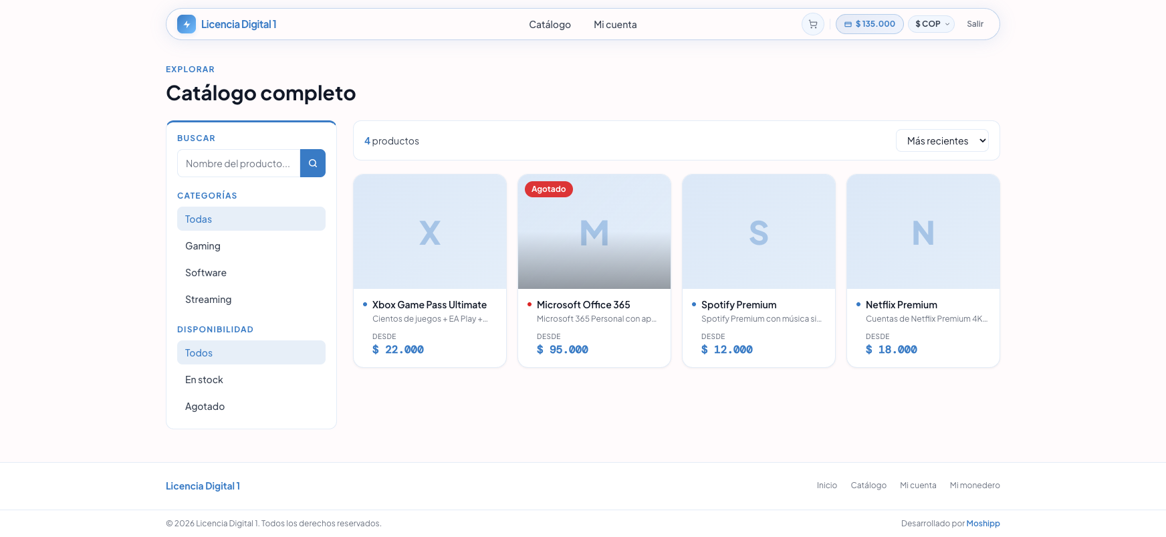Open the footer Inicio link
Image resolution: width=1166 pixels, height=537 pixels.
(x=827, y=486)
